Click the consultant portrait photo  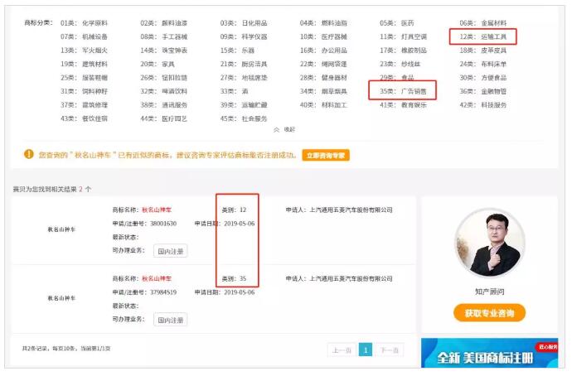(489, 243)
